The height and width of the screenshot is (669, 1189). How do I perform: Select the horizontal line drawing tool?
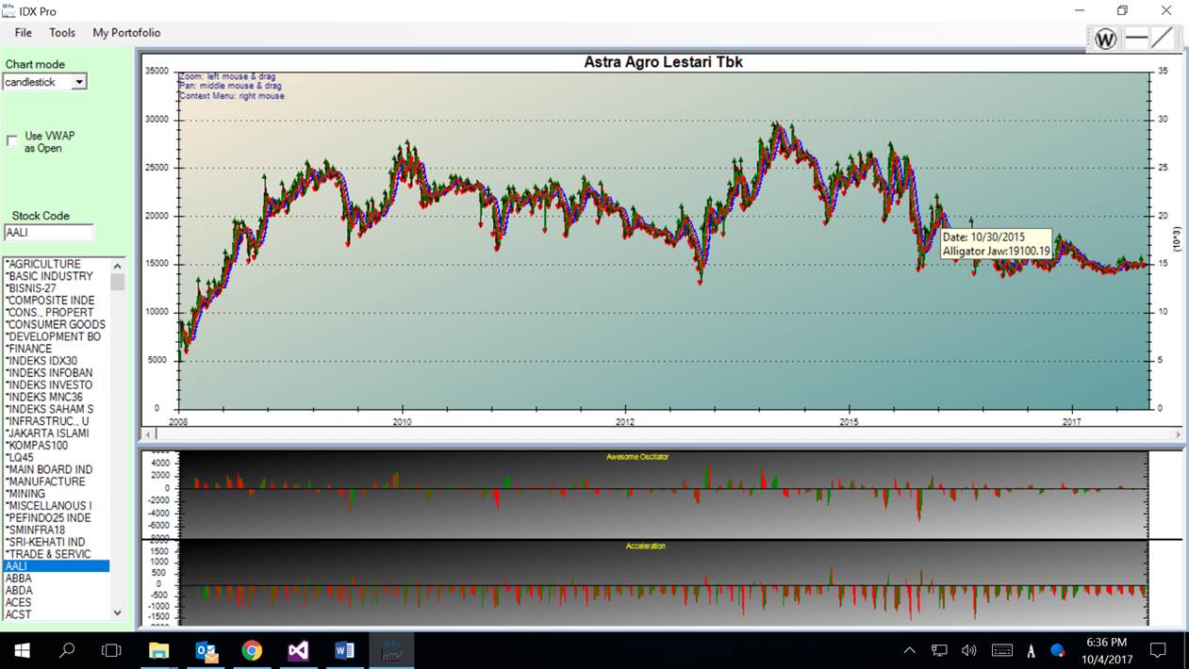point(1136,39)
